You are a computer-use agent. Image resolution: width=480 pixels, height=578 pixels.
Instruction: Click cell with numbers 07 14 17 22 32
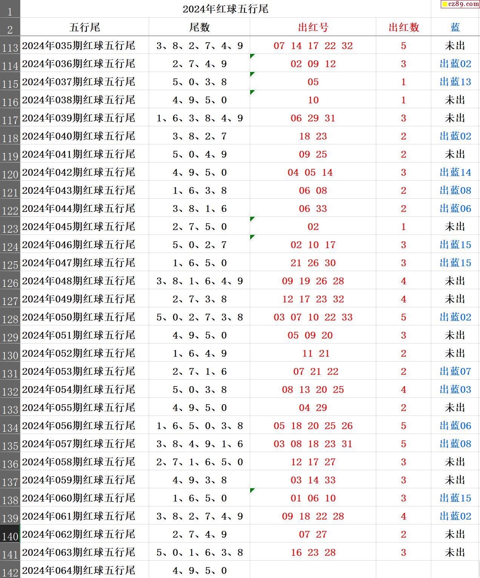(313, 46)
